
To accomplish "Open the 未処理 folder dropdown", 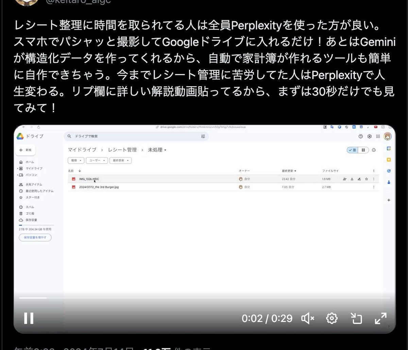I will (157, 150).
